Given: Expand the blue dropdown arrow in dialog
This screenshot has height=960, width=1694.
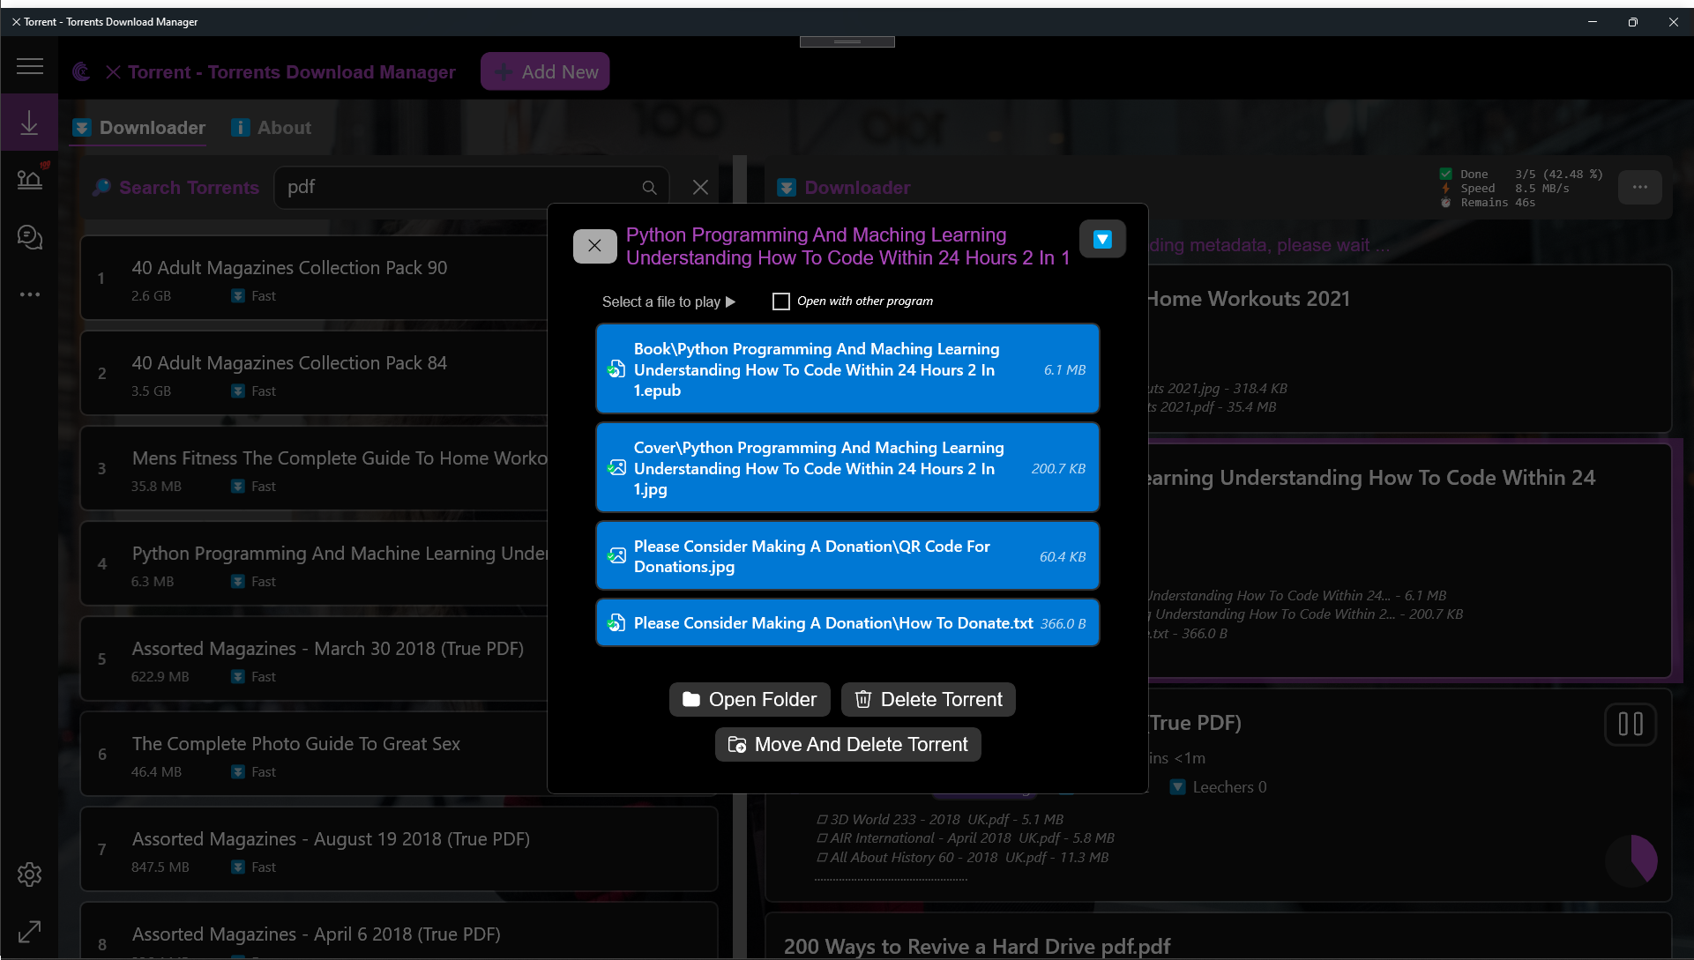Looking at the screenshot, I should coord(1102,239).
